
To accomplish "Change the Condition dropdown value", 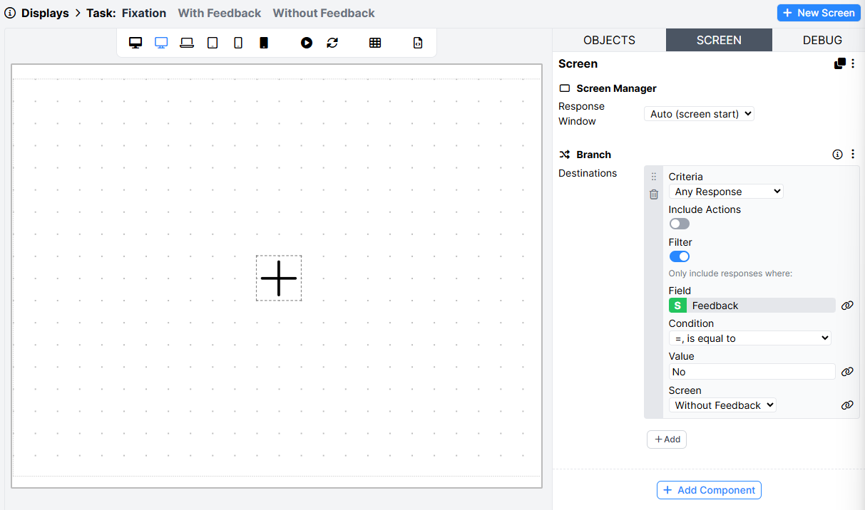I will (x=749, y=338).
